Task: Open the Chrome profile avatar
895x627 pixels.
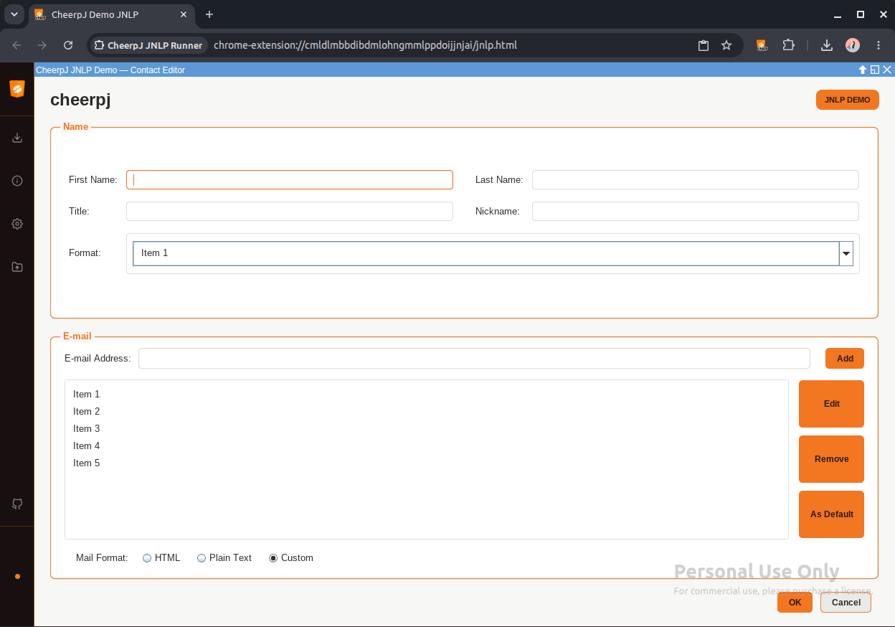Action: [x=853, y=45]
